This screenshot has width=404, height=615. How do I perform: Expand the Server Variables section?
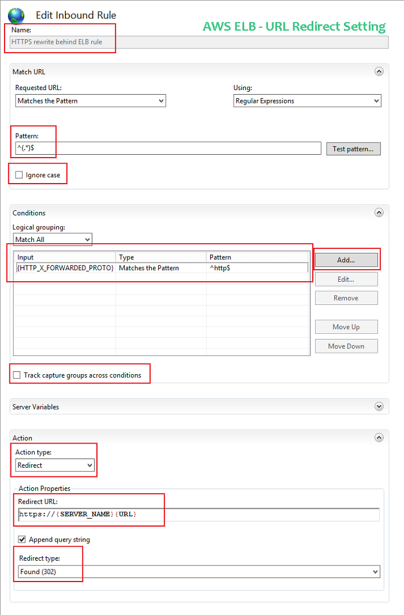click(379, 407)
